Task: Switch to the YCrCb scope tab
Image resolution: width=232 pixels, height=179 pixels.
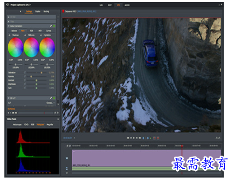Action: [x=26, y=125]
